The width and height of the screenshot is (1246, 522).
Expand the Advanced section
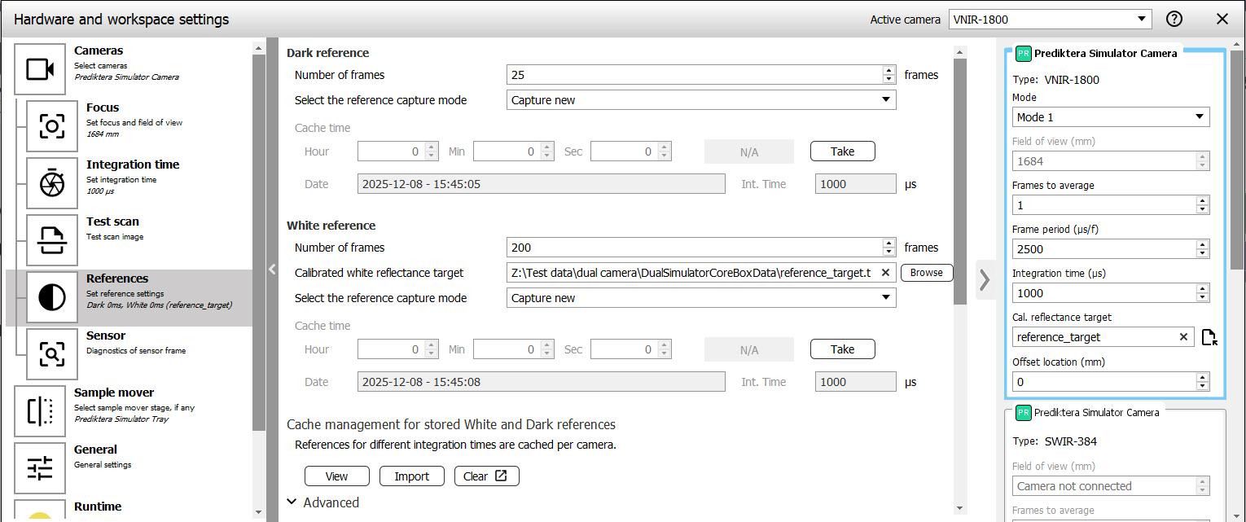323,502
